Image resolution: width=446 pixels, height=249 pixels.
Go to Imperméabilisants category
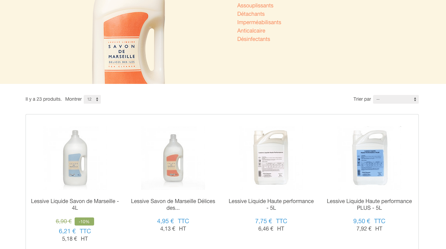(x=259, y=22)
